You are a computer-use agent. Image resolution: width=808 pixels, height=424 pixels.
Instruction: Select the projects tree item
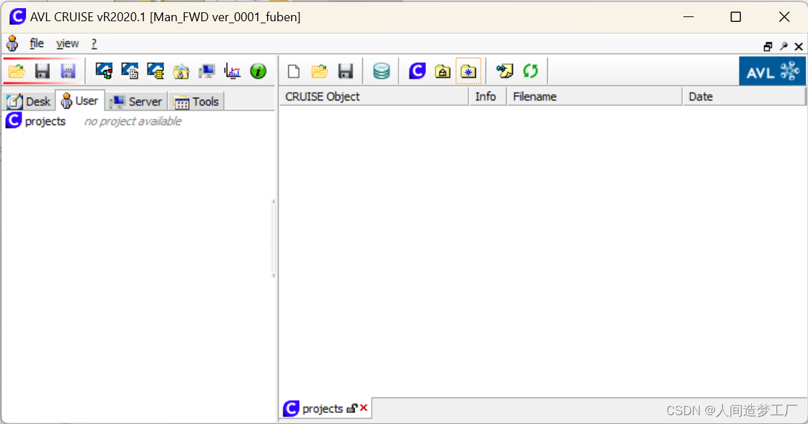[36, 121]
